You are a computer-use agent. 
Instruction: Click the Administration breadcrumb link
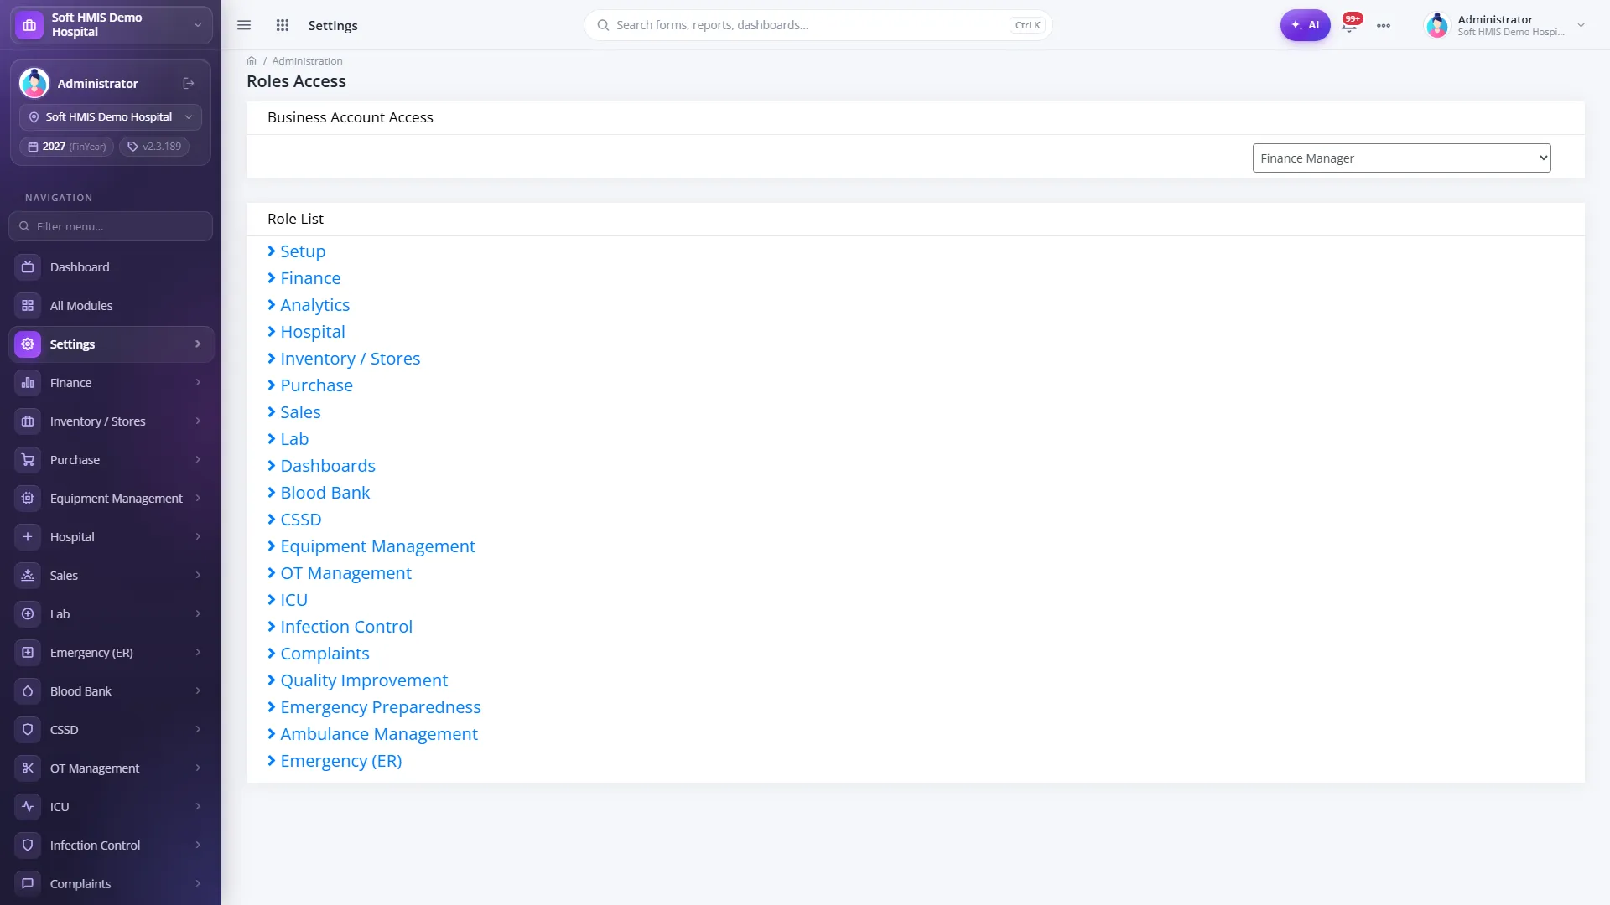307,61
